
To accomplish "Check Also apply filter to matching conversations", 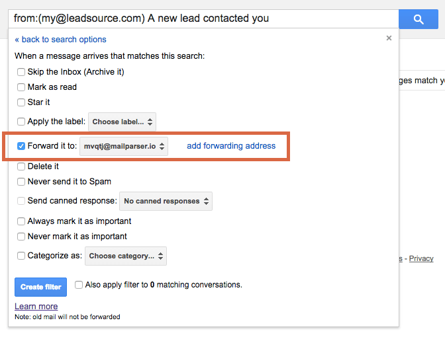I will click(x=79, y=285).
